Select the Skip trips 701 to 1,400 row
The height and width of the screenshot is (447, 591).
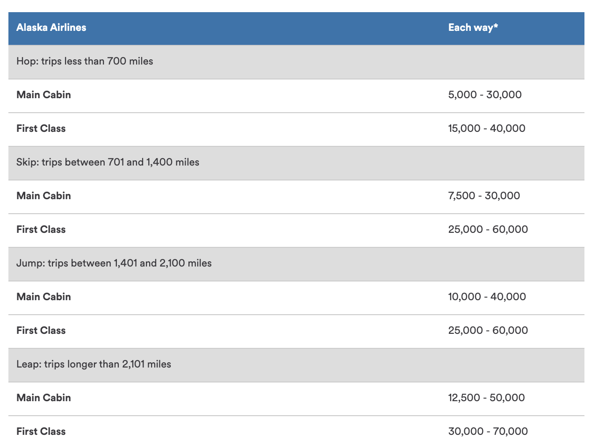tap(108, 162)
